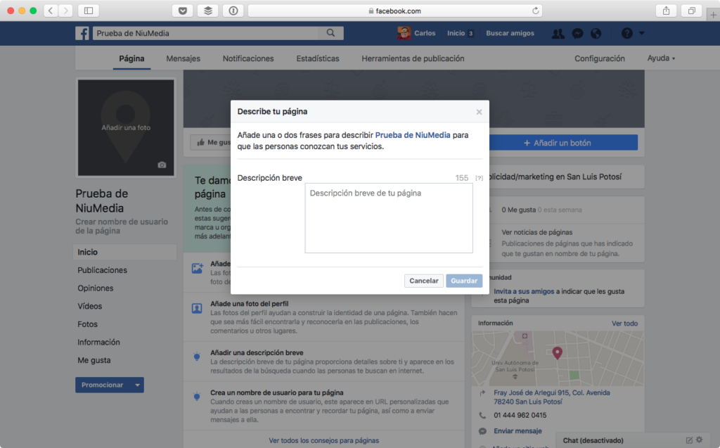Click Ver todos los consejos para páginas
720x448 pixels.
[x=323, y=440]
